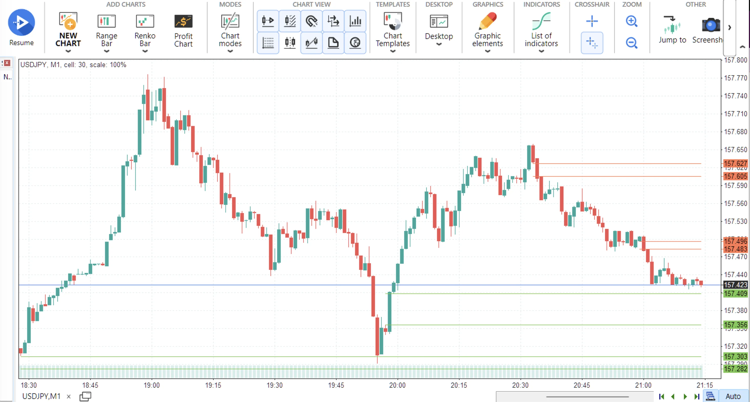The width and height of the screenshot is (750, 402).
Task: Select the green 157.282 price label
Action: click(x=735, y=369)
